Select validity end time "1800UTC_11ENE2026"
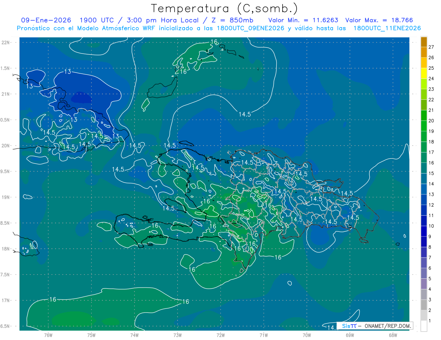Screen dimensions: 441x340 coord(387,28)
